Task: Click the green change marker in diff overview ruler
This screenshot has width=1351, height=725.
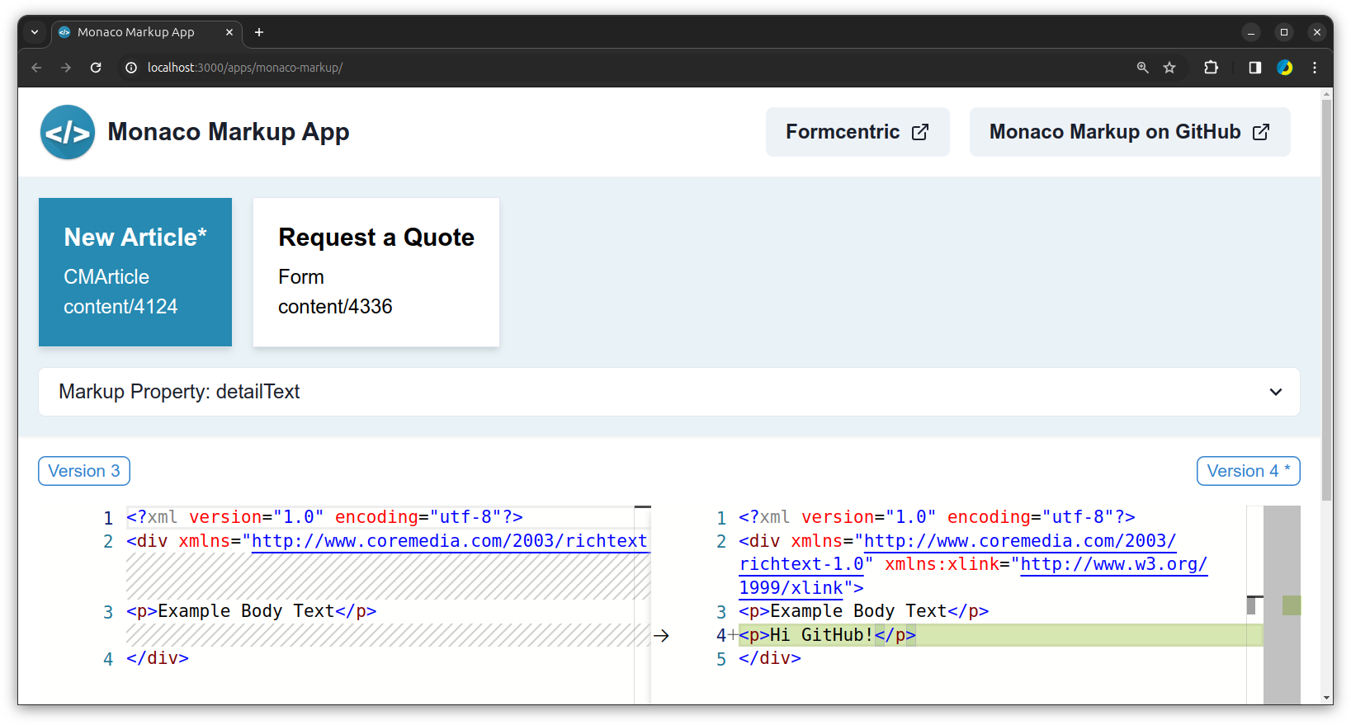Action: pos(1292,605)
